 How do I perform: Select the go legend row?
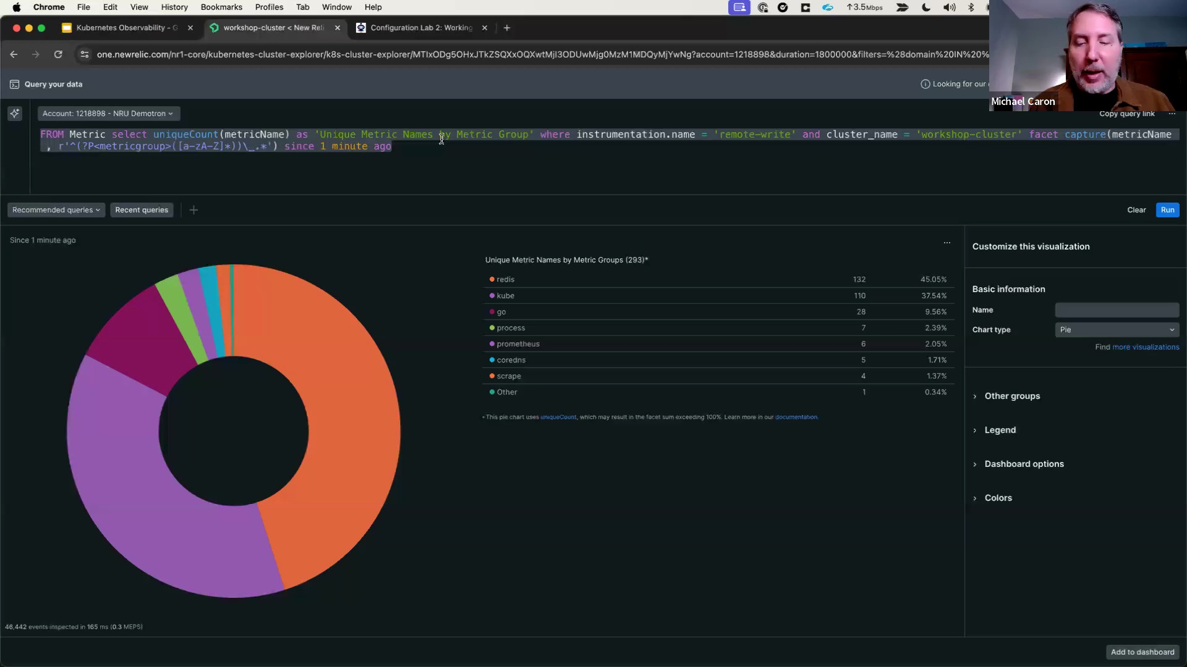coord(717,312)
